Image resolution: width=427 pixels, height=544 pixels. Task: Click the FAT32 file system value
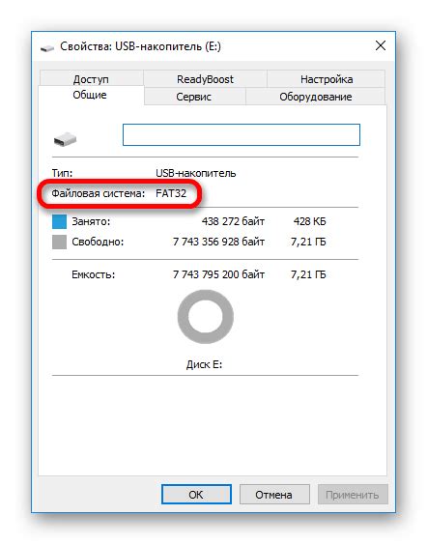(x=171, y=193)
